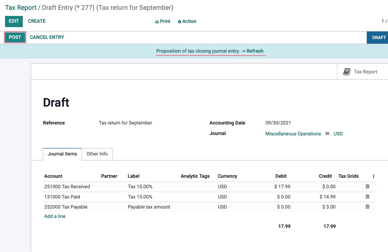
Task: Click the Tax Report smart button
Action: [362, 72]
